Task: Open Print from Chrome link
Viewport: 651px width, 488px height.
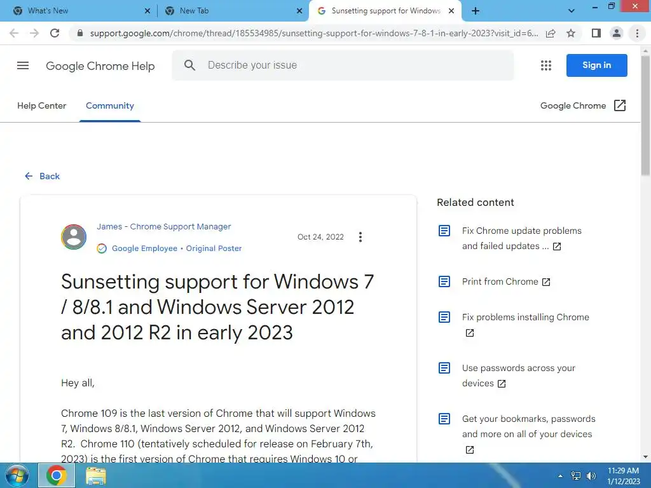Action: tap(506, 281)
